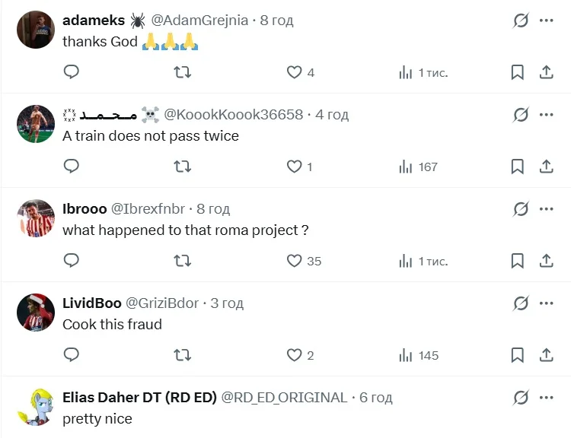Bookmark LividBoo's "Cook this fraud" tweet

517,355
